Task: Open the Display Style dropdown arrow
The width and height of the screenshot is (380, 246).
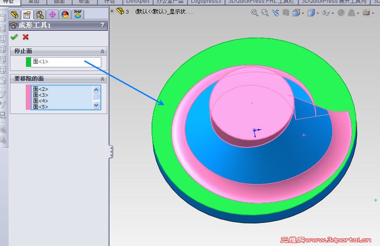Action: click(x=318, y=13)
